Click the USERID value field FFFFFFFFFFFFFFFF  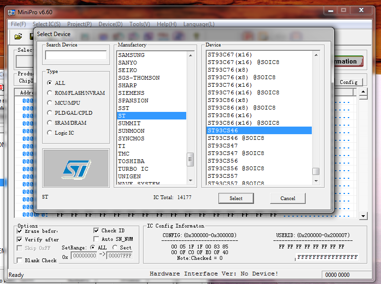pos(327,257)
